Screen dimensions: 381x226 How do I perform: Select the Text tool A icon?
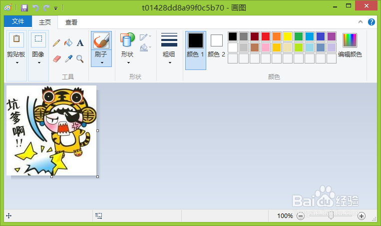[x=80, y=43]
